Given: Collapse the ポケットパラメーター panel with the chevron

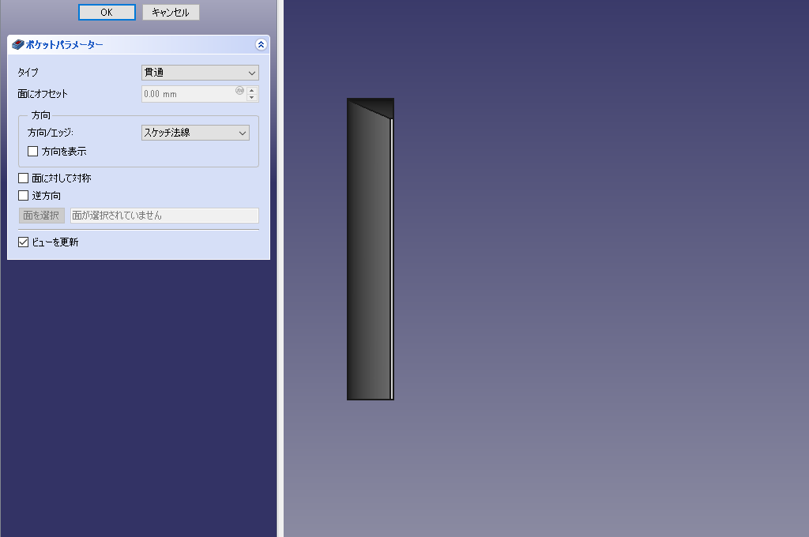Looking at the screenshot, I should 261,45.
